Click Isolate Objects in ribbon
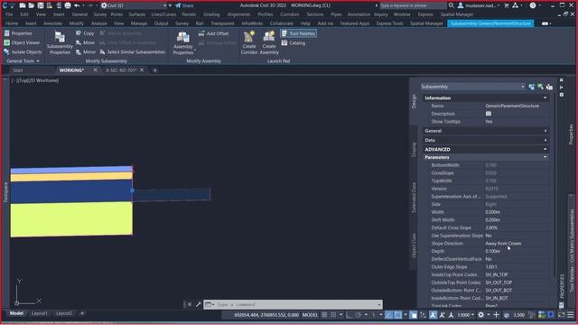Screen dimensions: 578x325 click(23, 52)
